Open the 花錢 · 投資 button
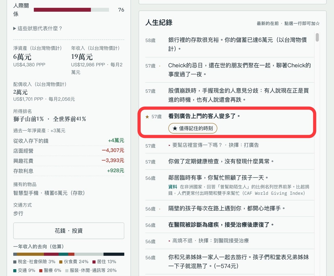Screen dimensions: 334x276 tap(69, 231)
